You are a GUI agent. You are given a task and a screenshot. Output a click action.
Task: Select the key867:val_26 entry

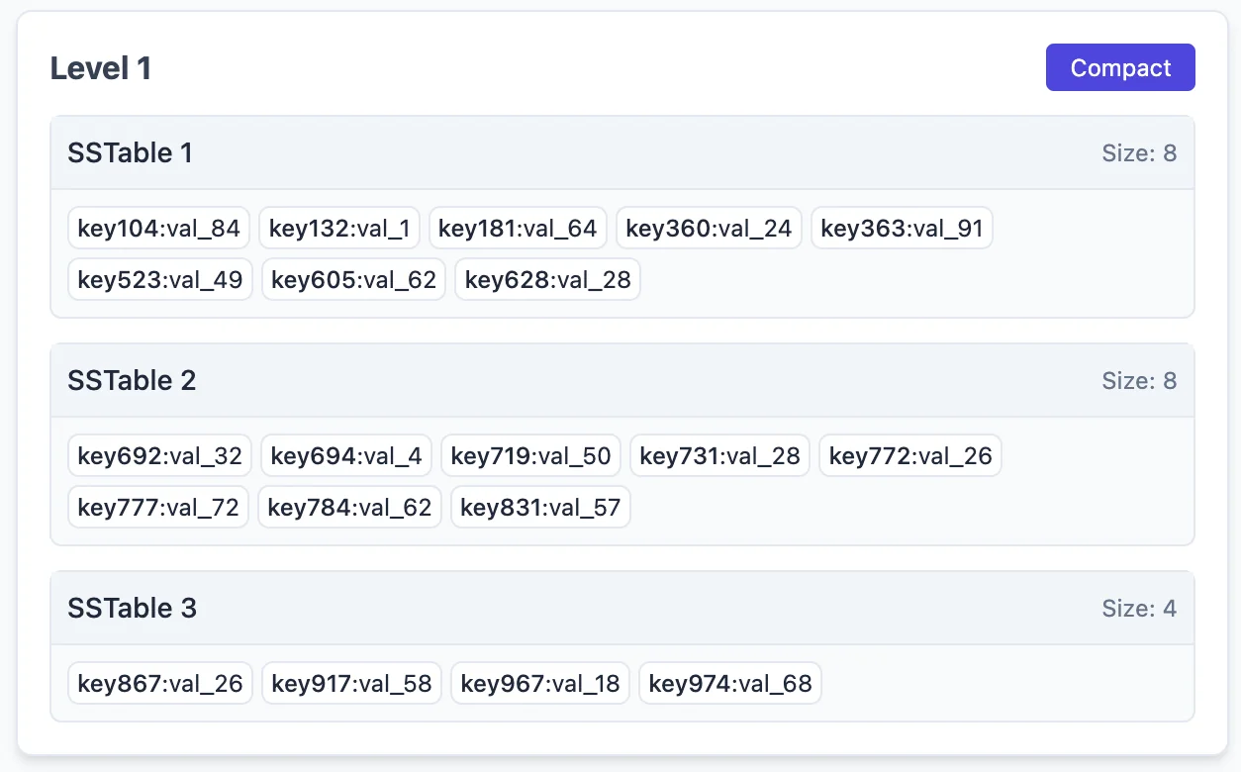pyautogui.click(x=160, y=684)
